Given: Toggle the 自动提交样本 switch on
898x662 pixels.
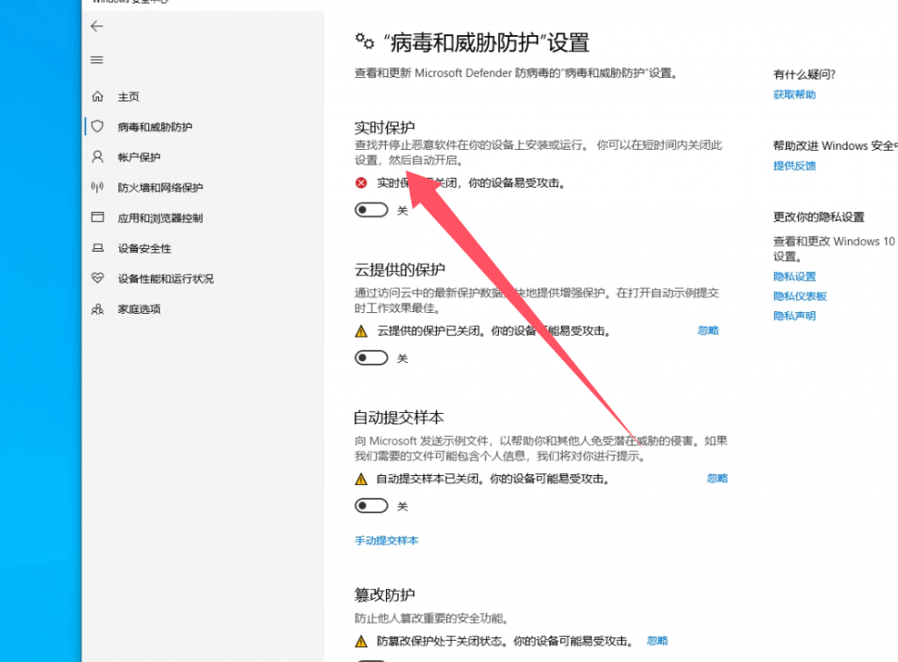Looking at the screenshot, I should pos(371,506).
